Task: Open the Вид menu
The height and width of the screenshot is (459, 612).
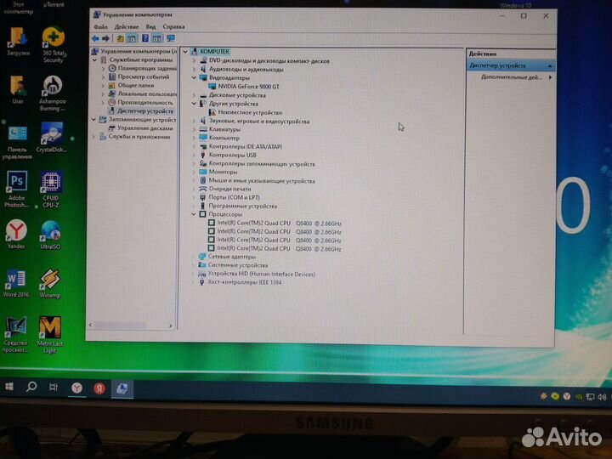Action: (x=150, y=27)
